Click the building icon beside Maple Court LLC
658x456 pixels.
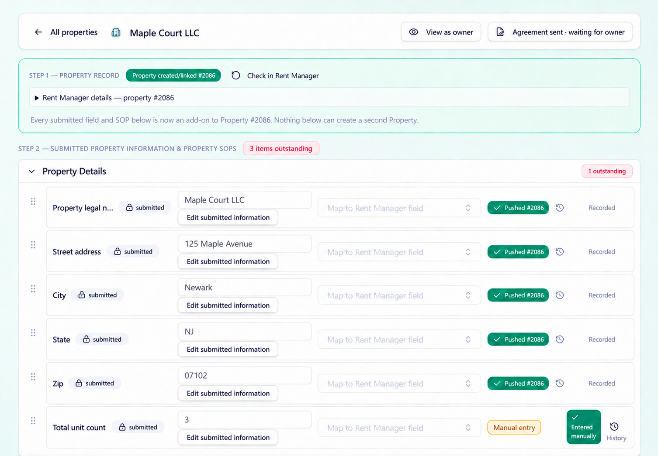(116, 32)
